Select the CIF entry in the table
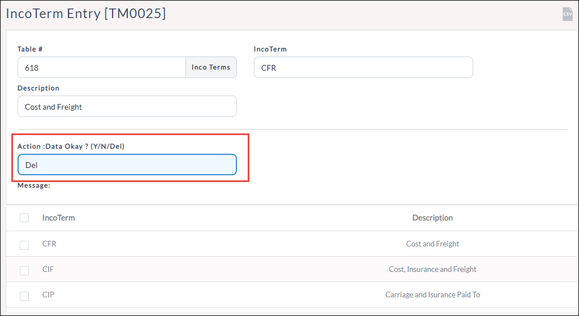 point(48,270)
